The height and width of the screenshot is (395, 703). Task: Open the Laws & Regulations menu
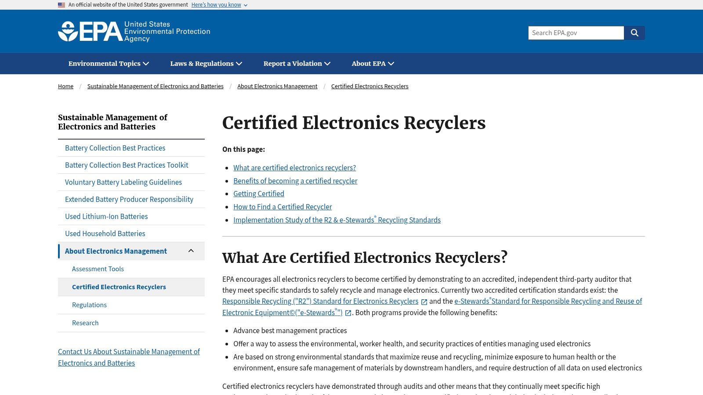coord(206,64)
